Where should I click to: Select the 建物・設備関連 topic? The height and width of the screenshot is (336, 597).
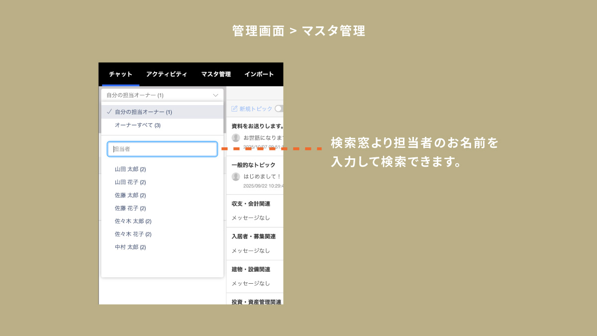click(251, 269)
